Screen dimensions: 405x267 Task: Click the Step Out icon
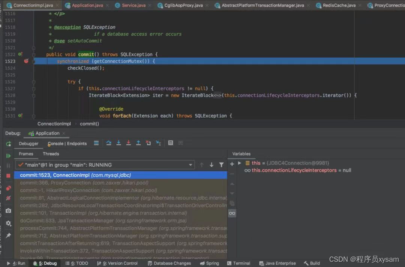138,143
